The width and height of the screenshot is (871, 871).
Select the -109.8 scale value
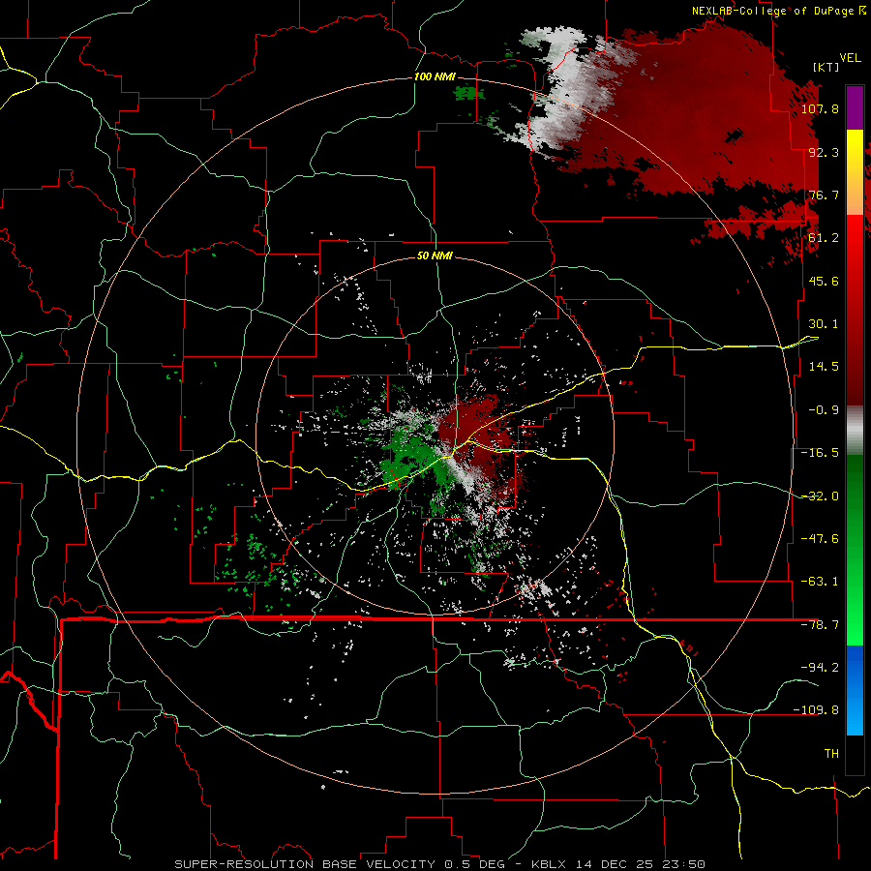point(816,710)
